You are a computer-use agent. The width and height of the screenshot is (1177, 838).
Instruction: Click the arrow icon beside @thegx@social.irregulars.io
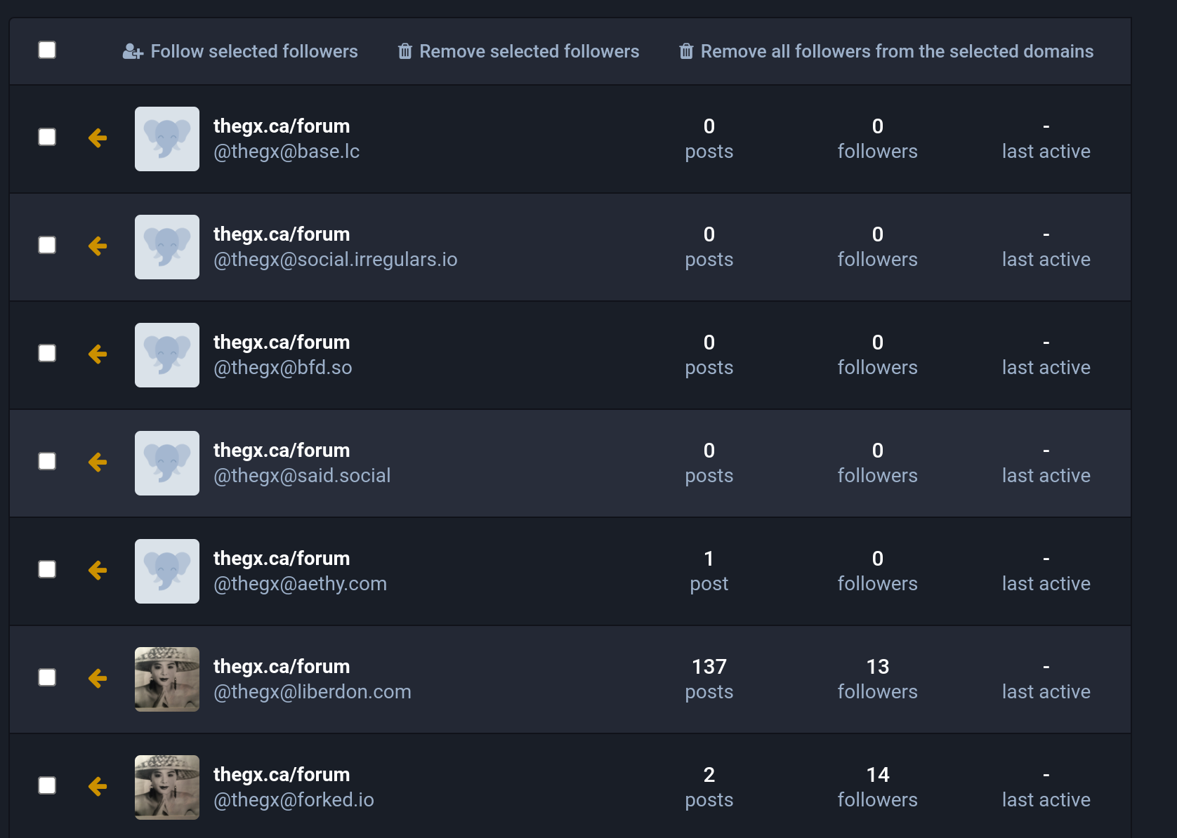click(98, 246)
